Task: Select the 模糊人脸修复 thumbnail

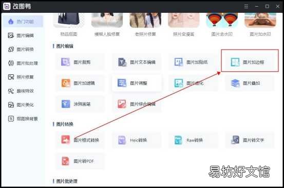Action: click(107, 20)
